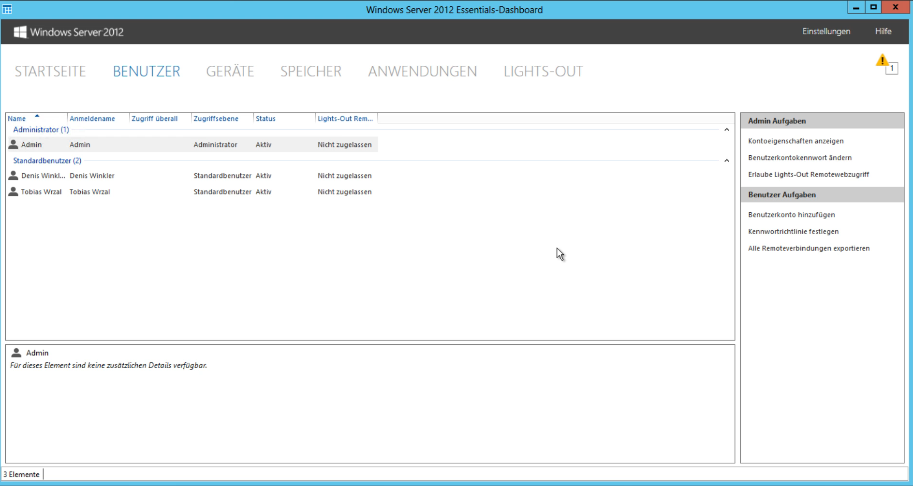Select Erlaube Lights-Out Remotewebzugriff

click(x=808, y=175)
